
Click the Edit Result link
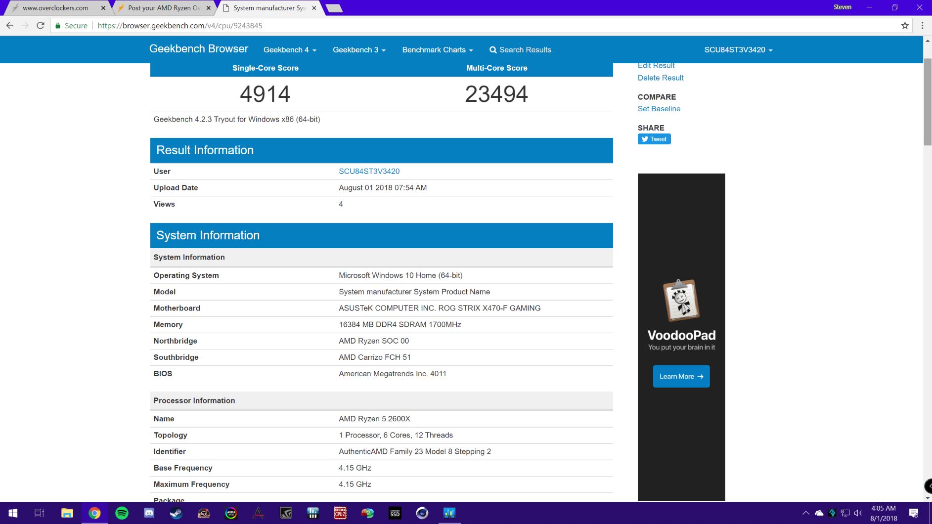656,65
